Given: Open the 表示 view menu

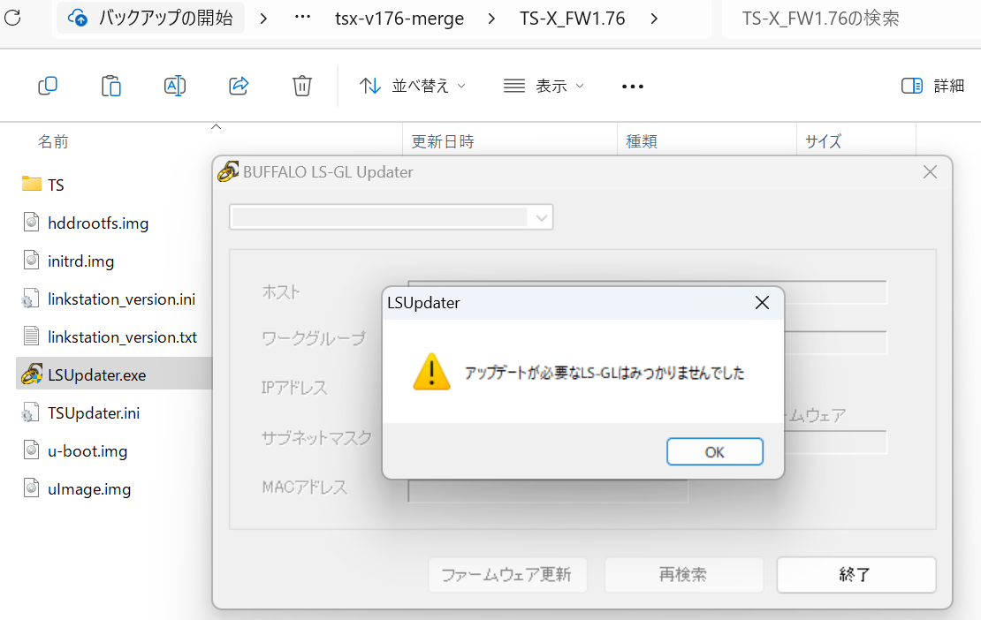Looking at the screenshot, I should [544, 86].
